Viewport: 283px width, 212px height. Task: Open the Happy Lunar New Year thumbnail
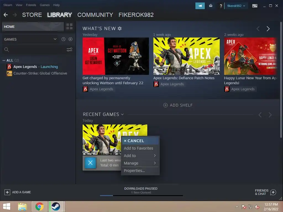250,56
